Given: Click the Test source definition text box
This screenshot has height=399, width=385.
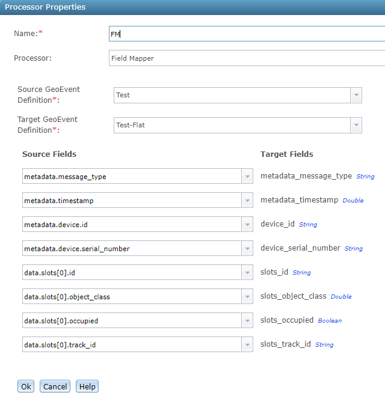Looking at the screenshot, I should 232,96.
